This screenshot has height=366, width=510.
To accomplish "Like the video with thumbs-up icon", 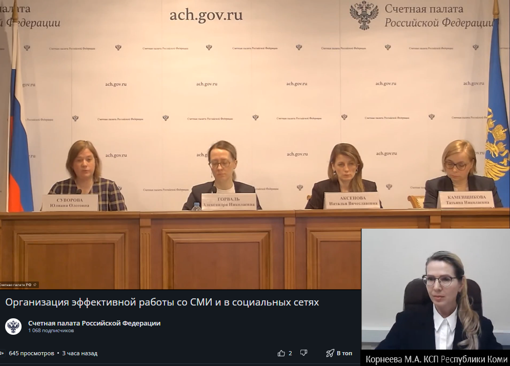I will click(281, 353).
